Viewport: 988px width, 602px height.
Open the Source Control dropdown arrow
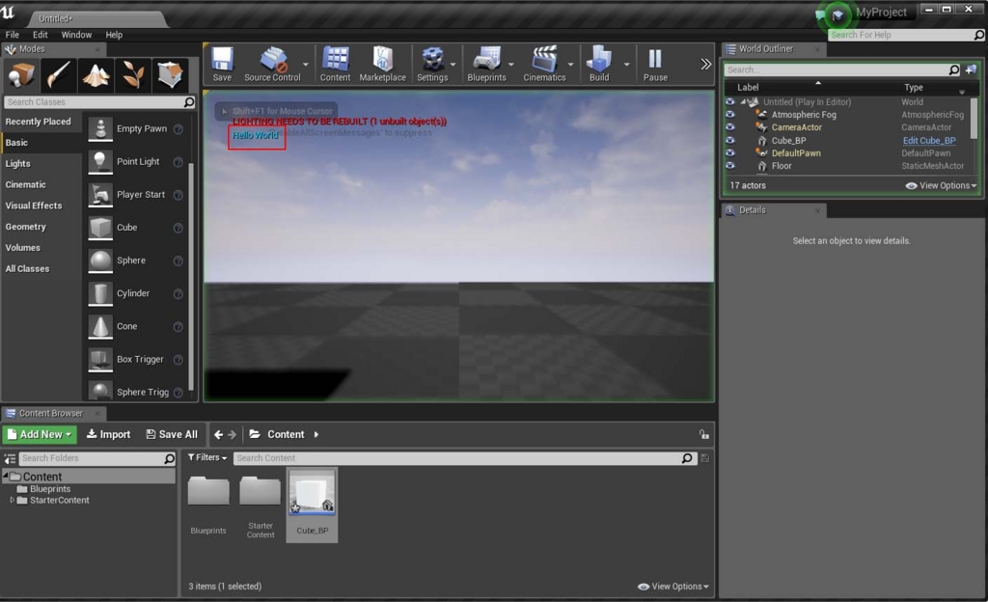[x=306, y=65]
